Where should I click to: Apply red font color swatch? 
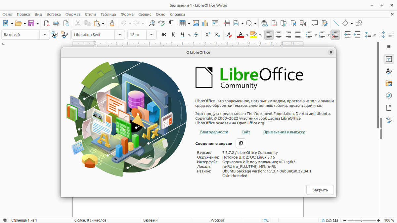tap(241, 34)
